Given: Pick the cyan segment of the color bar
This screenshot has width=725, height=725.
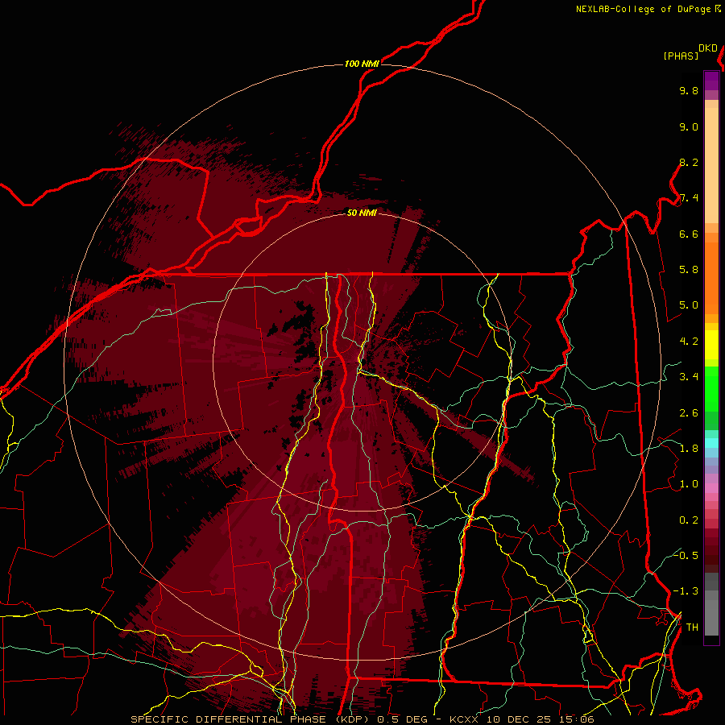Looking at the screenshot, I should [711, 443].
